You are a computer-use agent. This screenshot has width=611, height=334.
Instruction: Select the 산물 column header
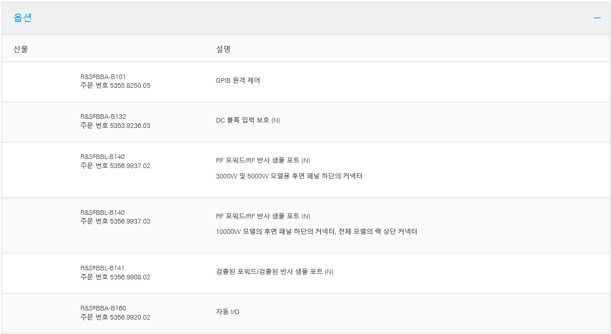pyautogui.click(x=21, y=49)
